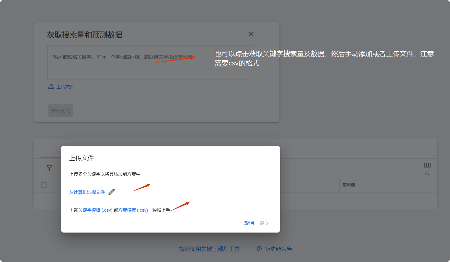Click the 取消 button in the upload dialog
This screenshot has height=262, width=450.
click(249, 223)
